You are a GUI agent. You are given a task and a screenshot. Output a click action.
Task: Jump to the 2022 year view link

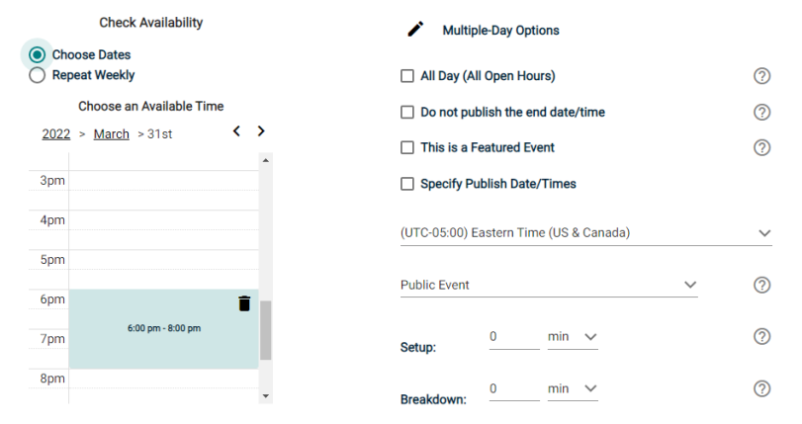pos(56,134)
